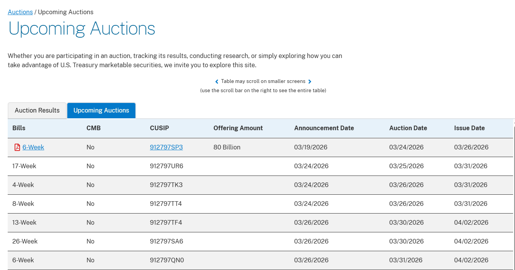
Task: Switch to the Auction Results tab
Action: 37,111
